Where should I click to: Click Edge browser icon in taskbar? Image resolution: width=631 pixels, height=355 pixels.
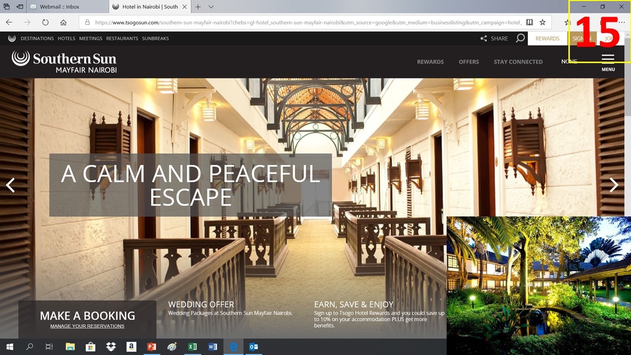[233, 347]
